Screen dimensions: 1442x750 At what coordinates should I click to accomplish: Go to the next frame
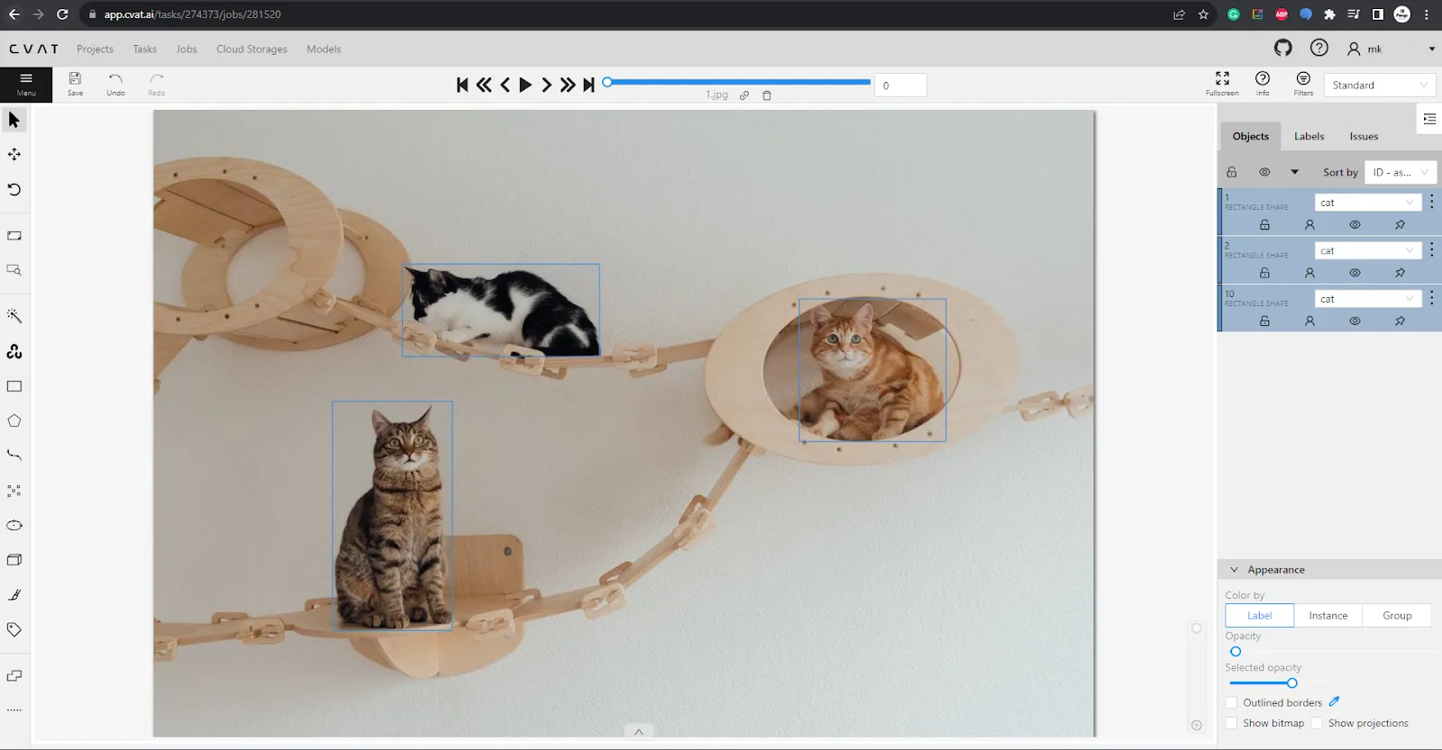pyautogui.click(x=546, y=85)
